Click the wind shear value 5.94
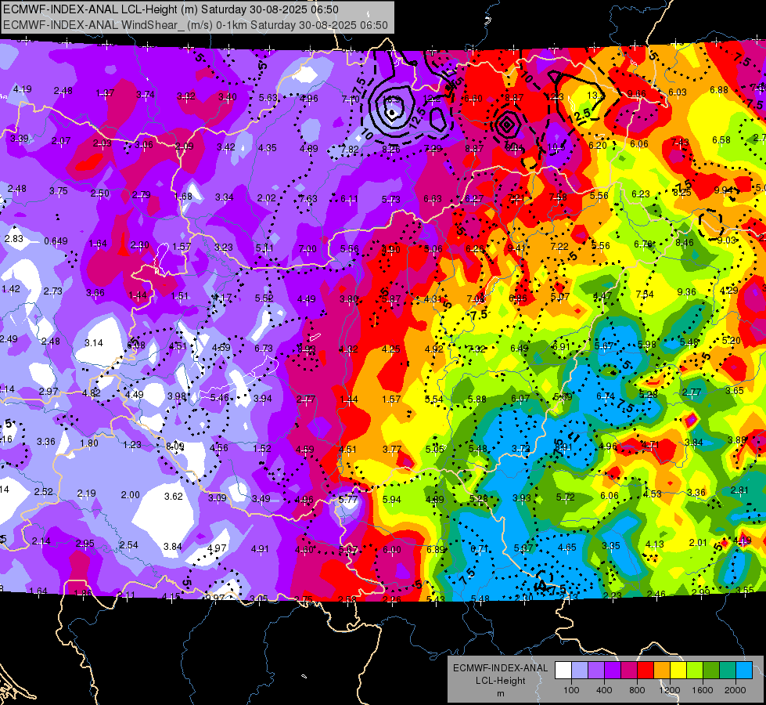The image size is (766, 705). pos(392,500)
